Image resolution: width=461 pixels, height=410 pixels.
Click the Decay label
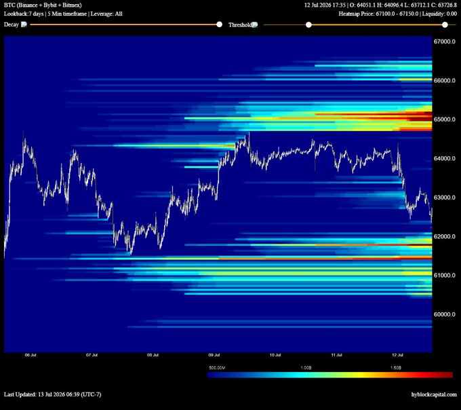(11, 24)
